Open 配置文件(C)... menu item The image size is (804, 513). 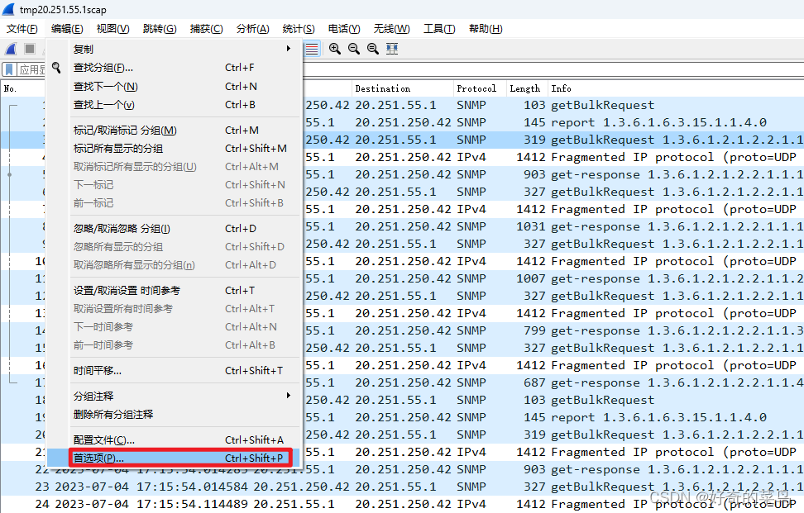pos(175,439)
